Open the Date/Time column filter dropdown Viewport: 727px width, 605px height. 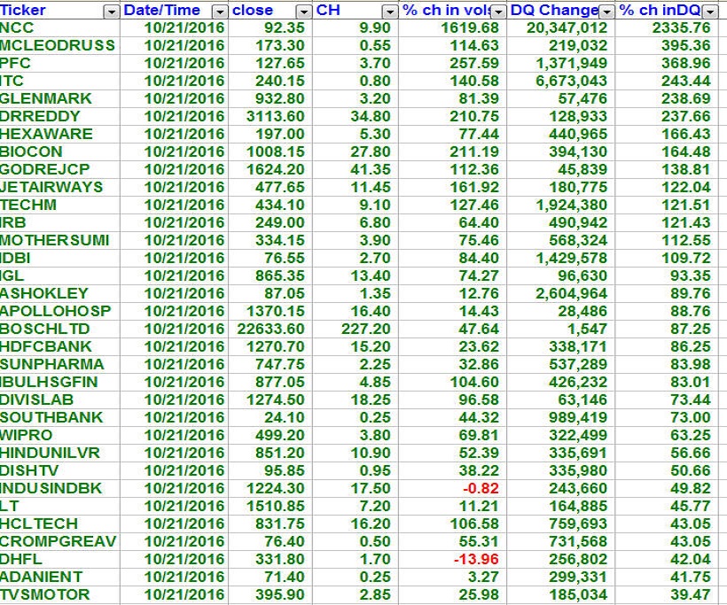pos(220,11)
